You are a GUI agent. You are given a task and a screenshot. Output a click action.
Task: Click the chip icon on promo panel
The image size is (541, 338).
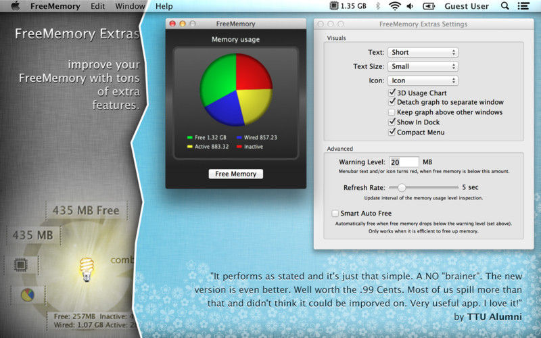[x=20, y=265]
